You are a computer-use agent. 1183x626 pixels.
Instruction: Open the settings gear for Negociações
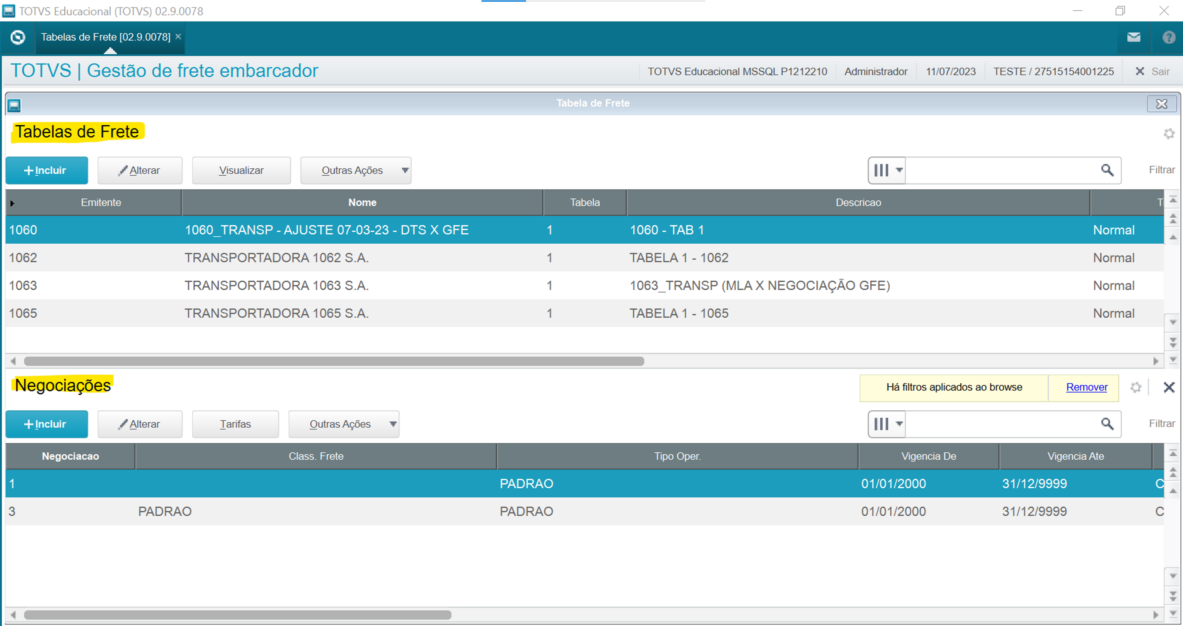pyautogui.click(x=1135, y=388)
